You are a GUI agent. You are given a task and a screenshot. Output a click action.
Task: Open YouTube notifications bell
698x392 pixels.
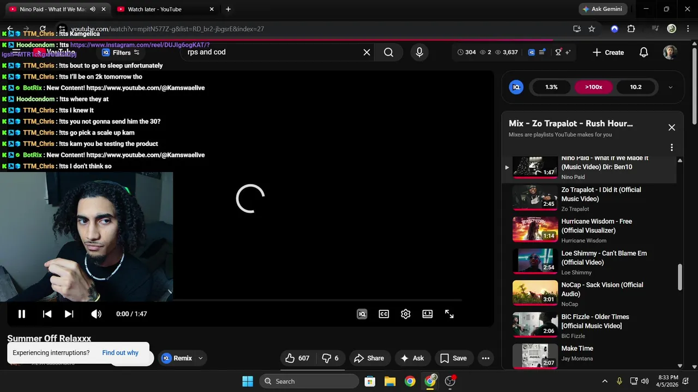coord(643,52)
